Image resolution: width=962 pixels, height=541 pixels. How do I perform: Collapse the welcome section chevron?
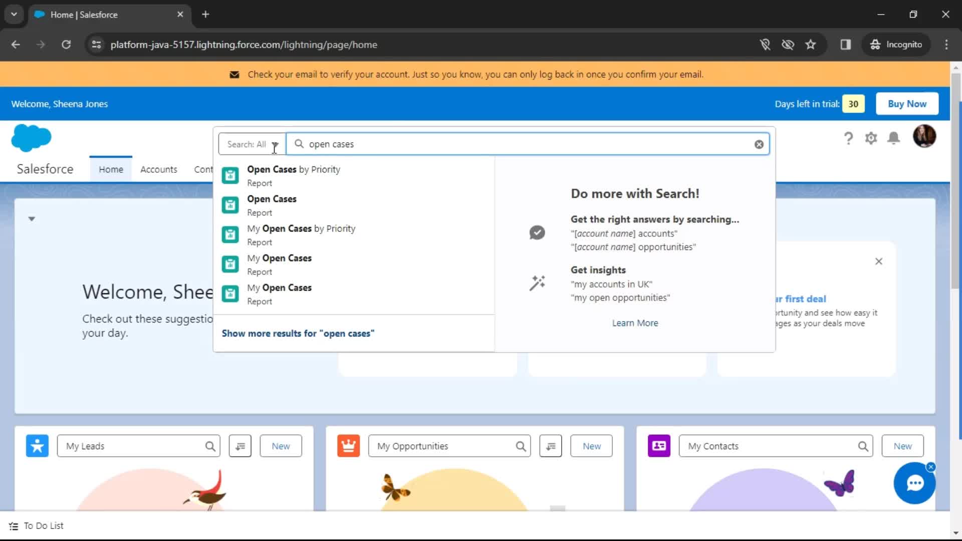32,219
